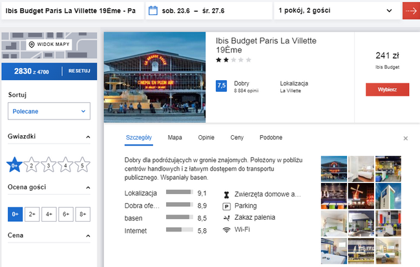The image size is (420, 267).
Task: Click the Zwierzęta domowe amenity text
Action: coord(268,195)
